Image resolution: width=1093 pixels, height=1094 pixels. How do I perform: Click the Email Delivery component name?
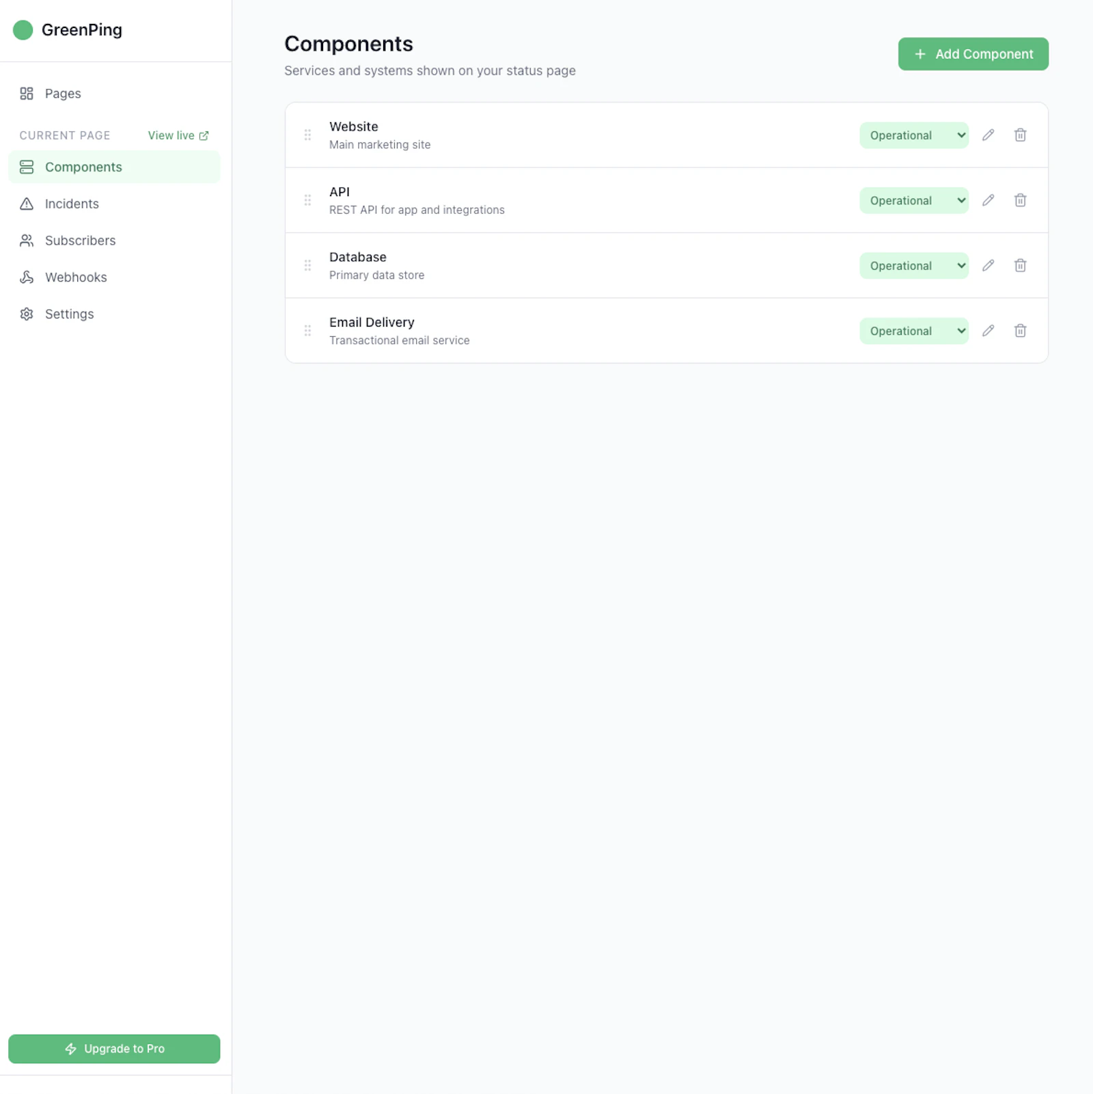[x=372, y=323]
